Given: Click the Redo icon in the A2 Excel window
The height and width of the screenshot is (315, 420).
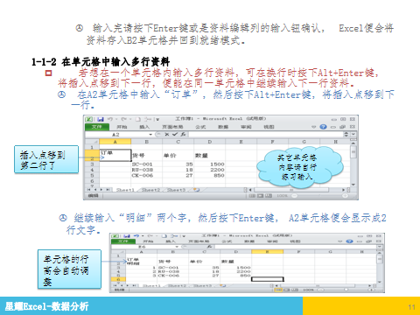Looking at the screenshot, I should click(123, 119).
